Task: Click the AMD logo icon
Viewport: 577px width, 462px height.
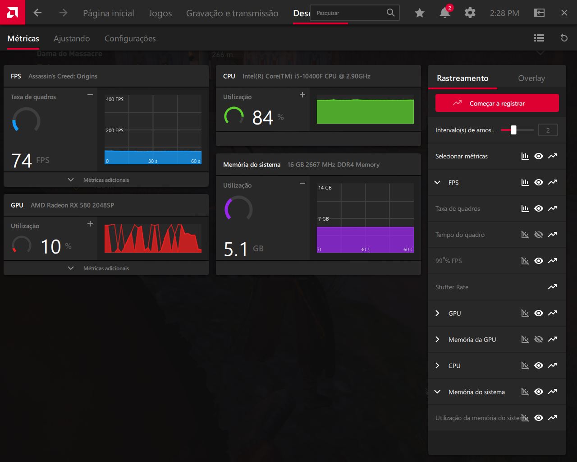Action: pos(13,12)
